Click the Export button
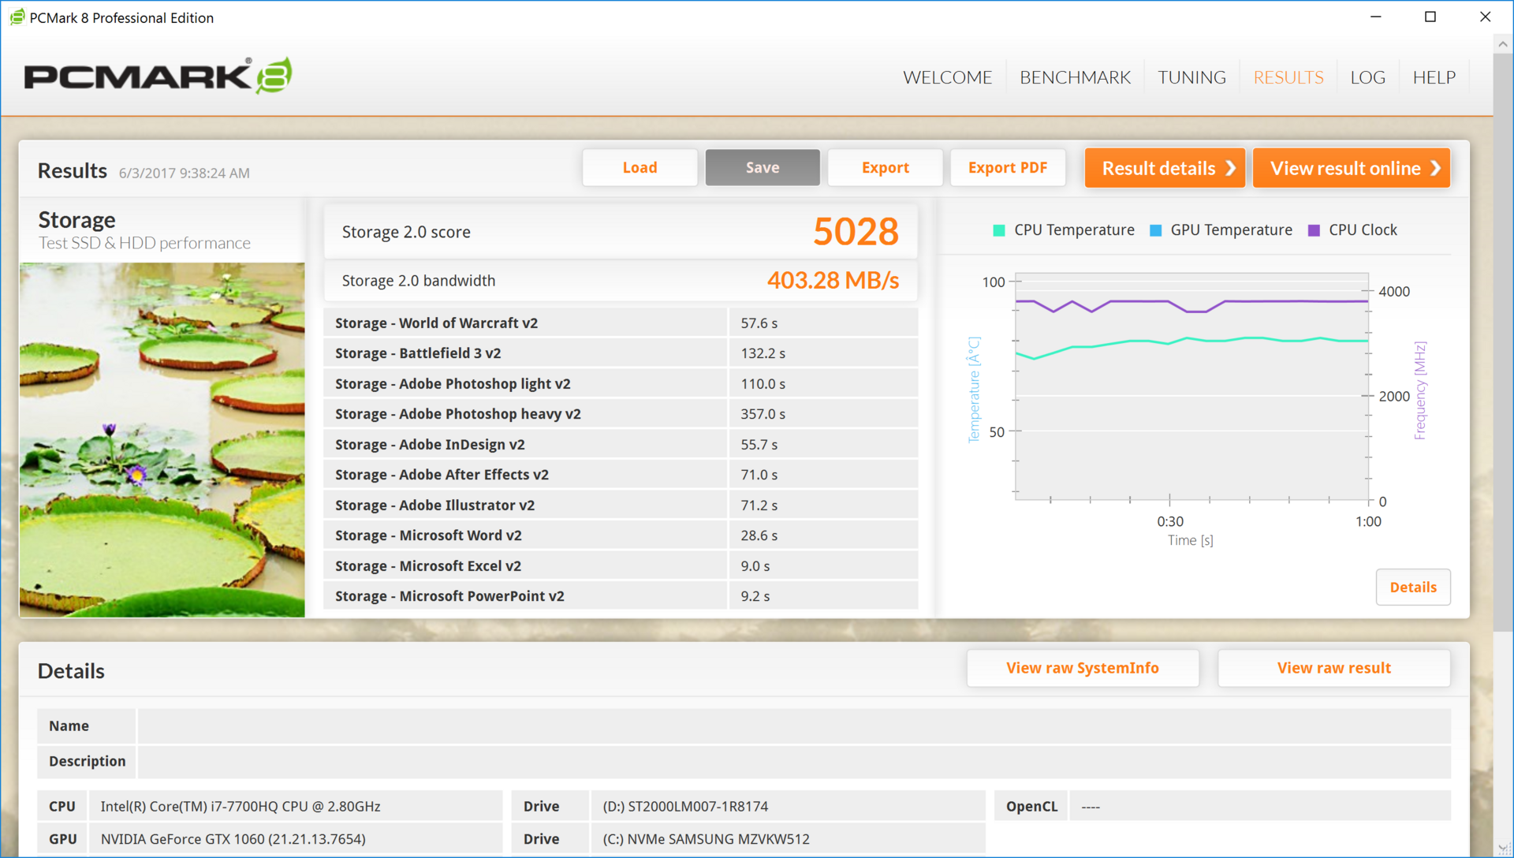1514x858 pixels. pos(885,167)
